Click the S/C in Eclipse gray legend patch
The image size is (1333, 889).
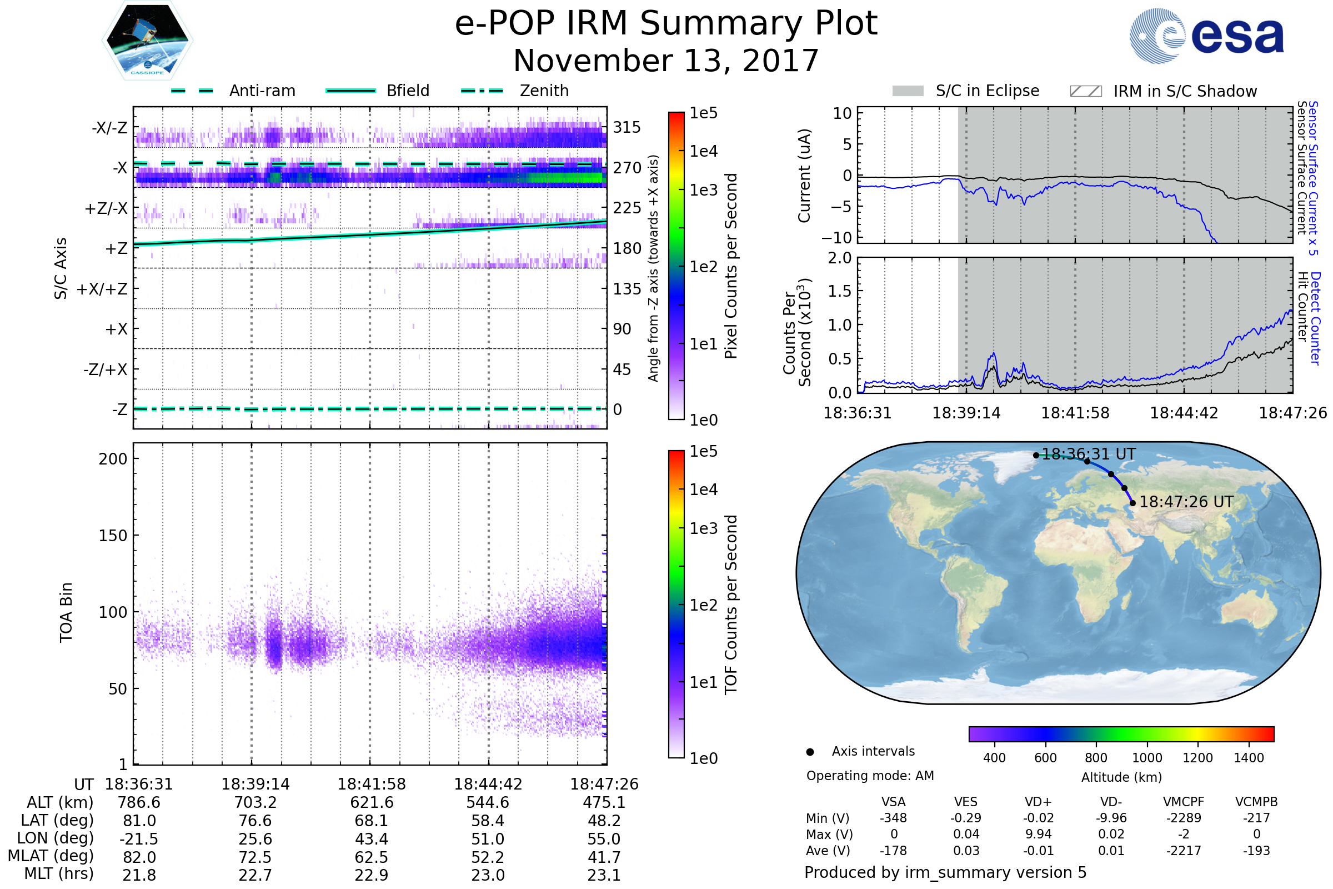click(908, 91)
